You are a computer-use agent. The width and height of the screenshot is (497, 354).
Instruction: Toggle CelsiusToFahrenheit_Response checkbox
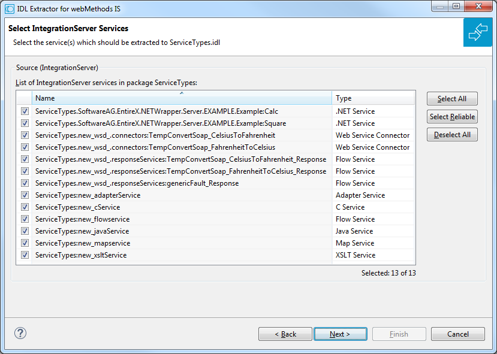click(25, 159)
